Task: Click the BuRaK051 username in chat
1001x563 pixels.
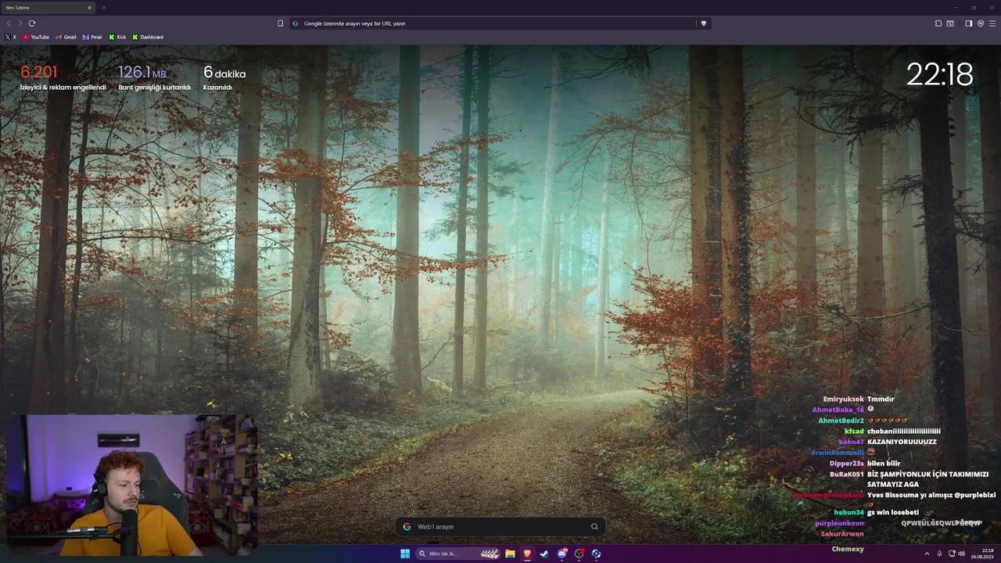Action: point(847,474)
